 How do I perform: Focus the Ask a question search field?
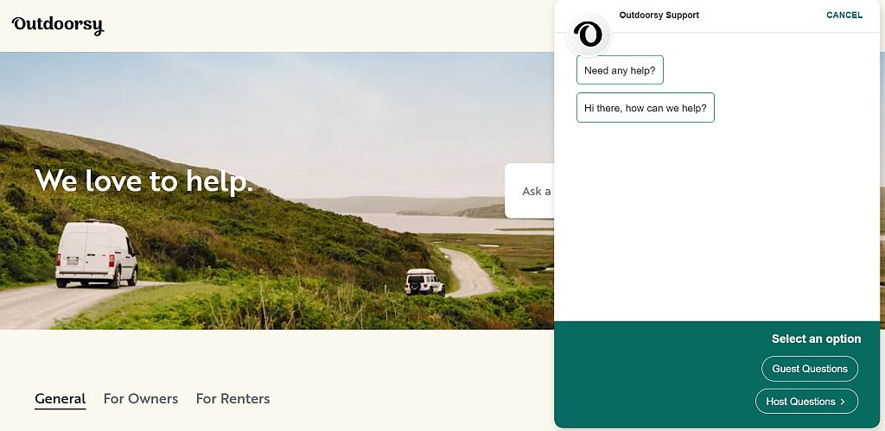[530, 191]
